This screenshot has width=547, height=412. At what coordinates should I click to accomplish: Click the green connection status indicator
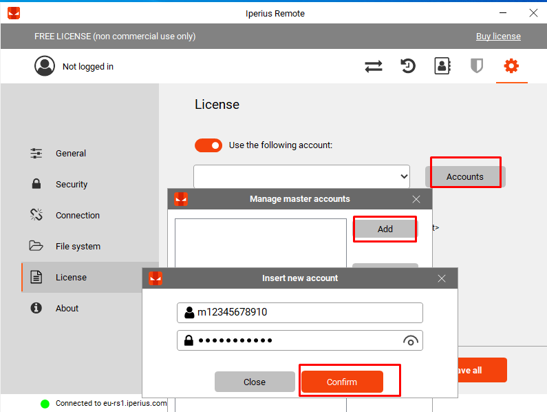pos(45,404)
